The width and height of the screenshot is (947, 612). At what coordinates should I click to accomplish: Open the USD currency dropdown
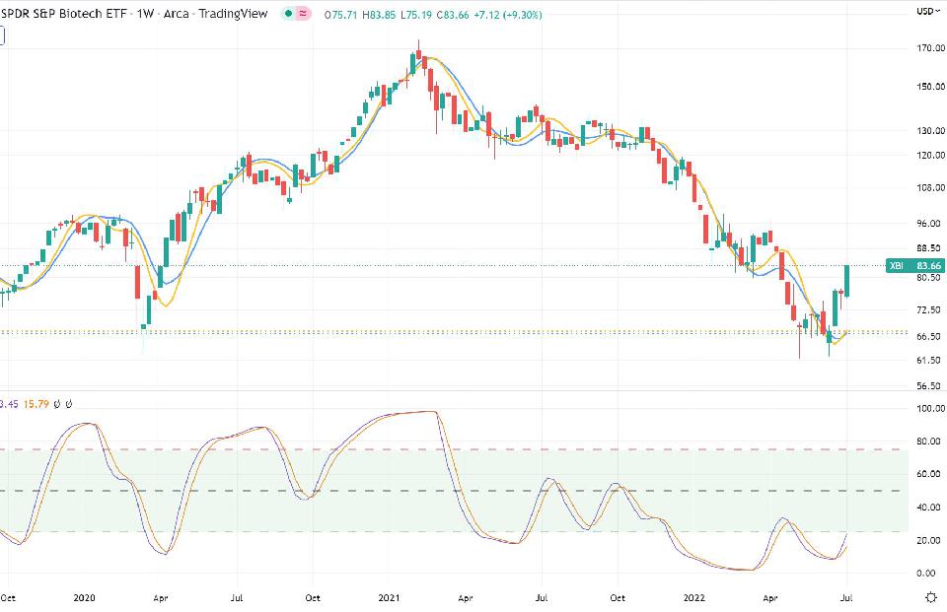tap(926, 12)
